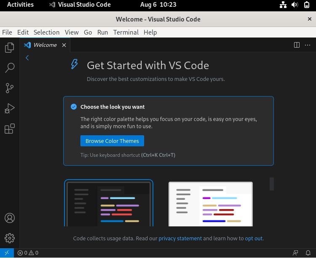Toggle the 'Choose the look you want' checkmark
The height and width of the screenshot is (258, 316).
(x=74, y=107)
